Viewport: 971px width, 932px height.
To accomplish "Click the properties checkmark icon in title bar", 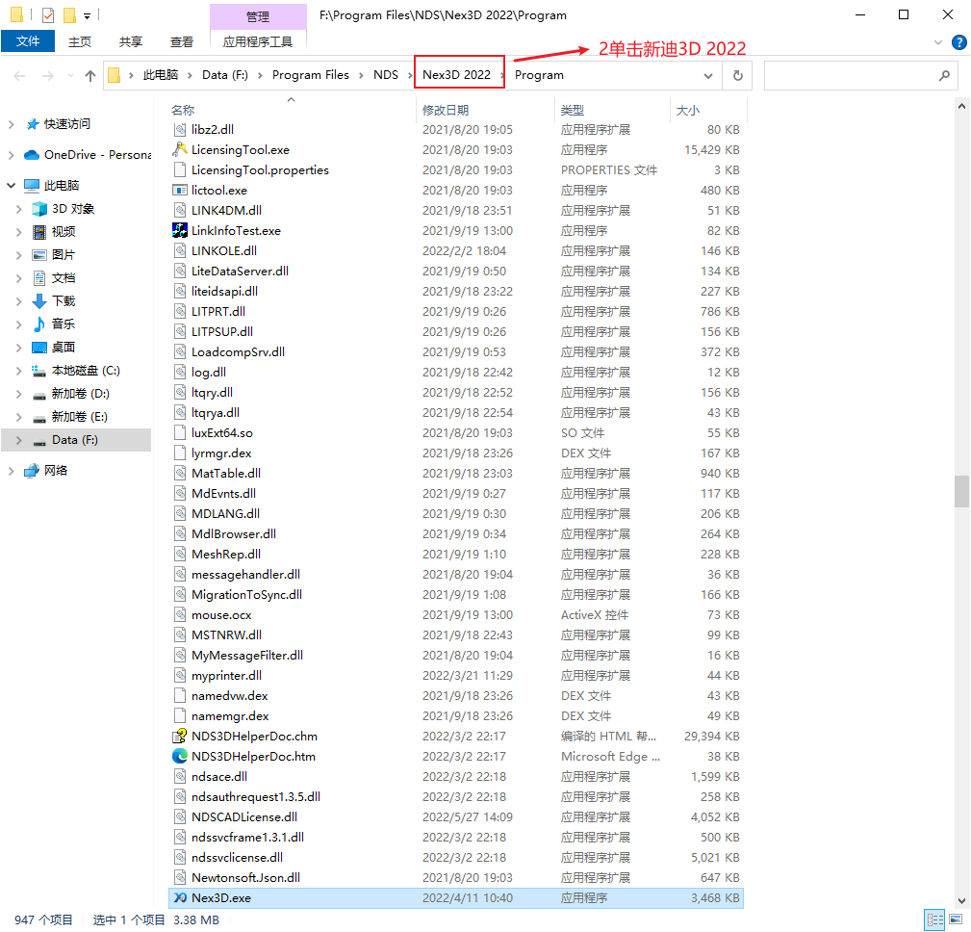I will click(x=48, y=14).
